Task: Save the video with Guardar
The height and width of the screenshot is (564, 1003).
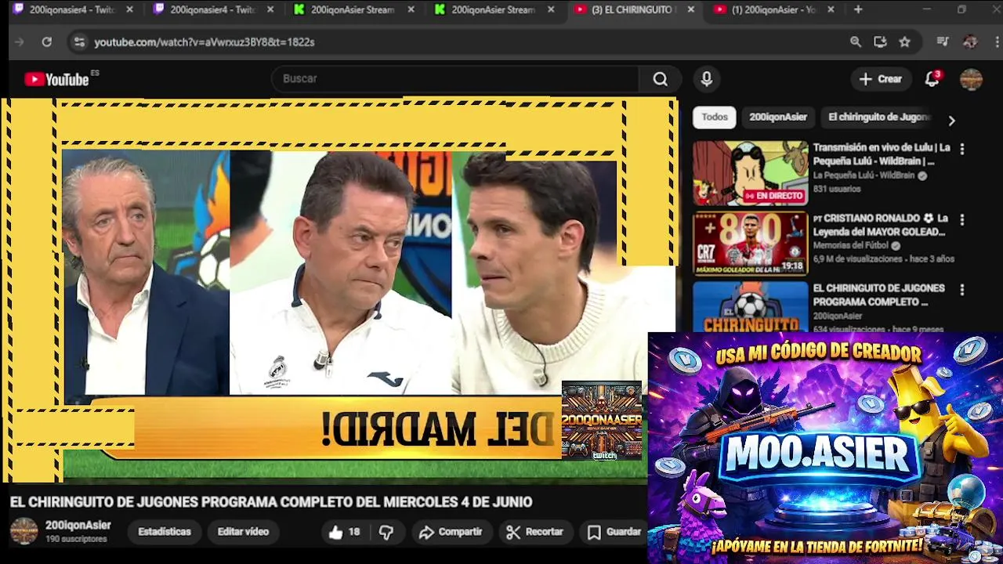Action: [x=614, y=532]
